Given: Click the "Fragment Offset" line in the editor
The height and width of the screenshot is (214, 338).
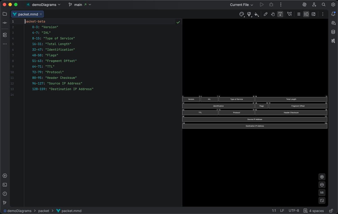Looking at the screenshot, I should pos(54,61).
